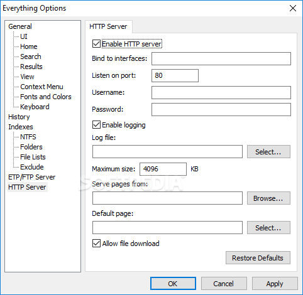Open the NTFS index settings
The image size is (303, 295).
click(x=28, y=137)
